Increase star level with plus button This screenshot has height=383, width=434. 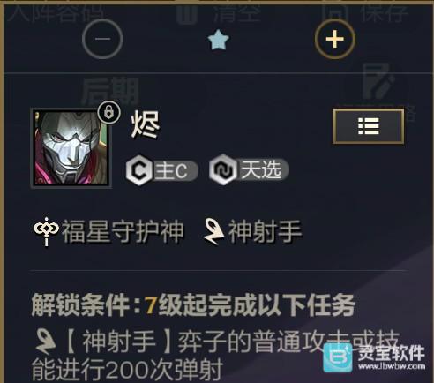335,39
